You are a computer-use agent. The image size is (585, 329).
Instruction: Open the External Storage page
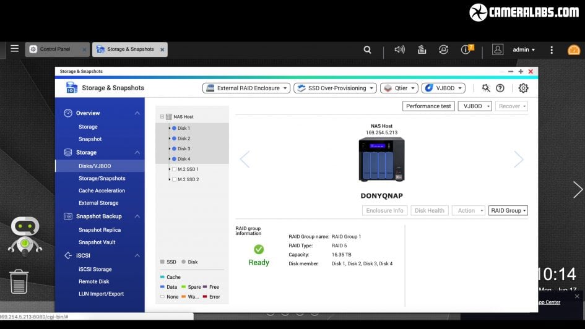point(98,203)
